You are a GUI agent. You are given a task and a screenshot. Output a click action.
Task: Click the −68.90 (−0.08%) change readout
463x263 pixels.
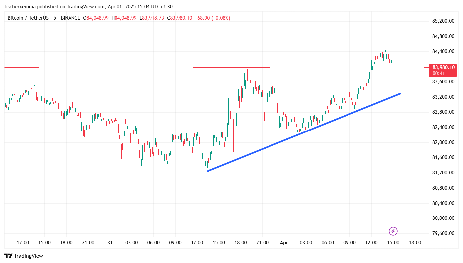point(212,18)
